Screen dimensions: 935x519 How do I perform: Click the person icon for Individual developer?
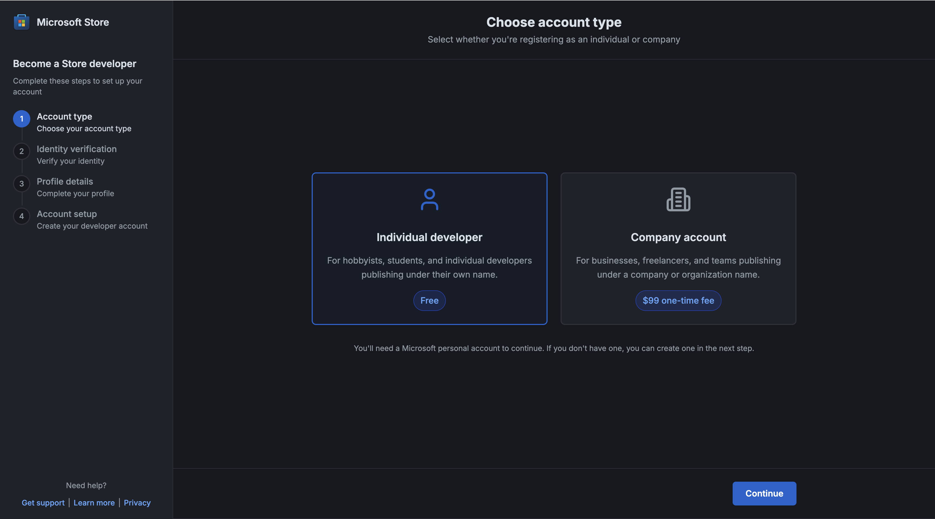[x=429, y=199]
